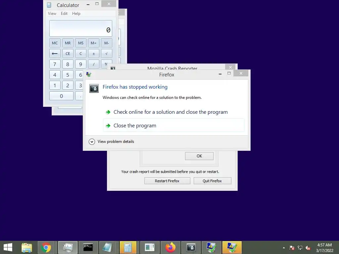Click the 5 key in Calculator
The width and height of the screenshot is (339, 254).
68,75
